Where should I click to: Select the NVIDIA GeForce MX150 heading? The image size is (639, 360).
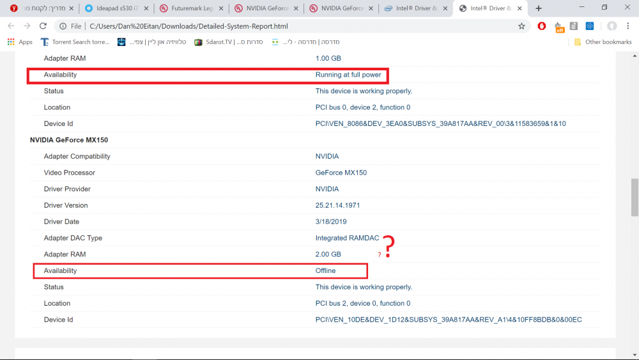click(69, 140)
